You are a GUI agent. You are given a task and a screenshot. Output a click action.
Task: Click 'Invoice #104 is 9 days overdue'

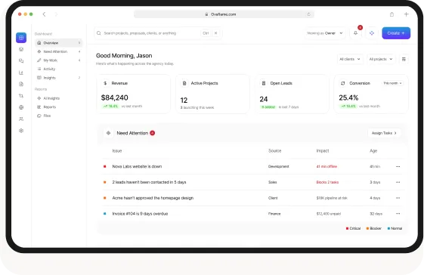[x=140, y=214]
